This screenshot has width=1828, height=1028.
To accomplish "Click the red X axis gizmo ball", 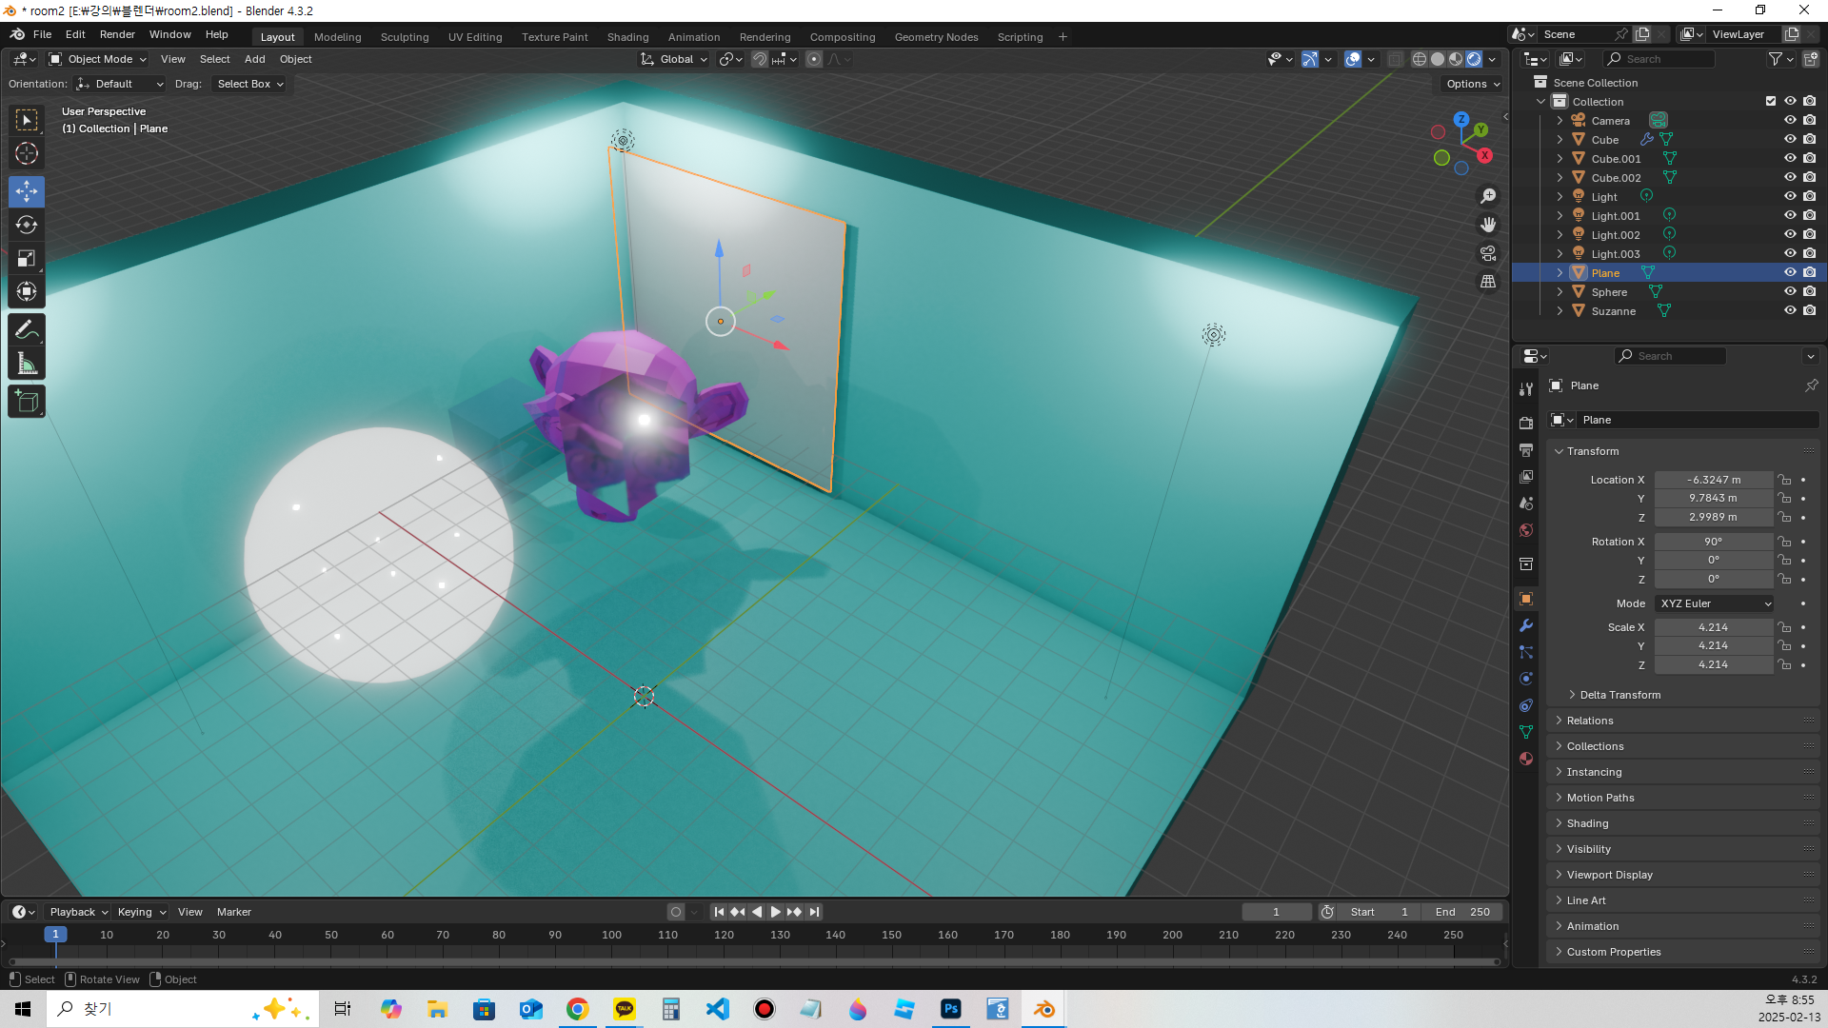I will pyautogui.click(x=1484, y=155).
